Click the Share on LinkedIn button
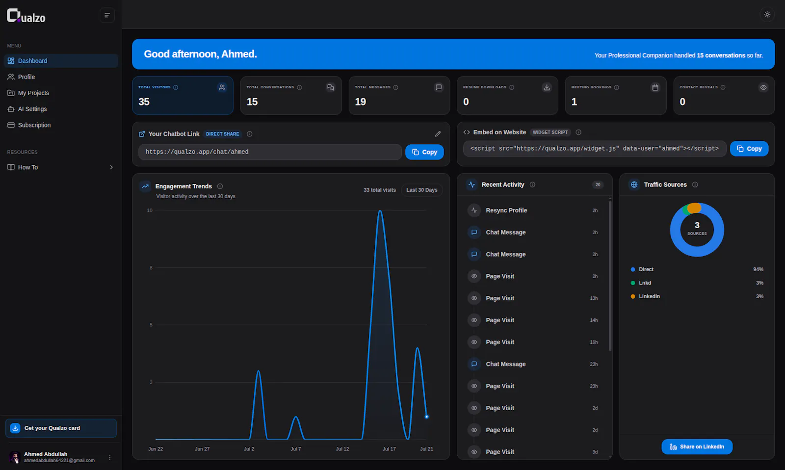 (x=697, y=447)
